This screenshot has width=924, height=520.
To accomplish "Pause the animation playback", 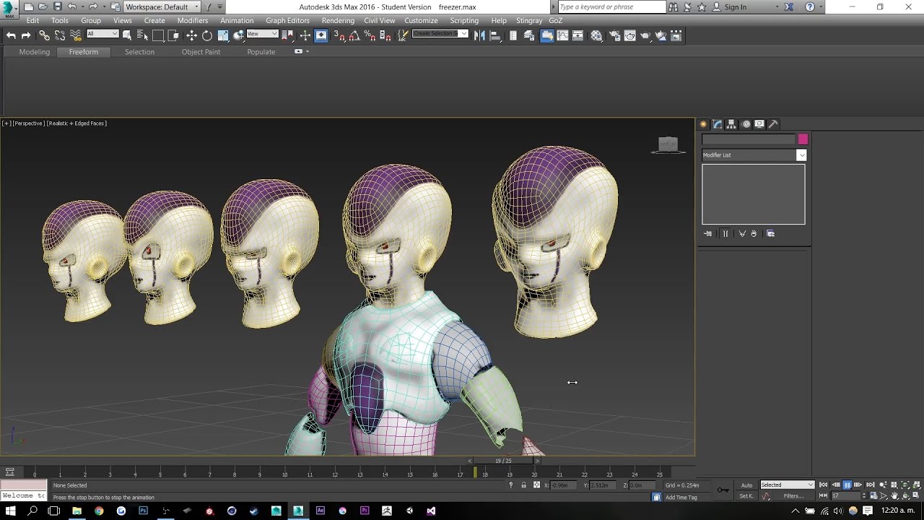I will click(x=847, y=485).
